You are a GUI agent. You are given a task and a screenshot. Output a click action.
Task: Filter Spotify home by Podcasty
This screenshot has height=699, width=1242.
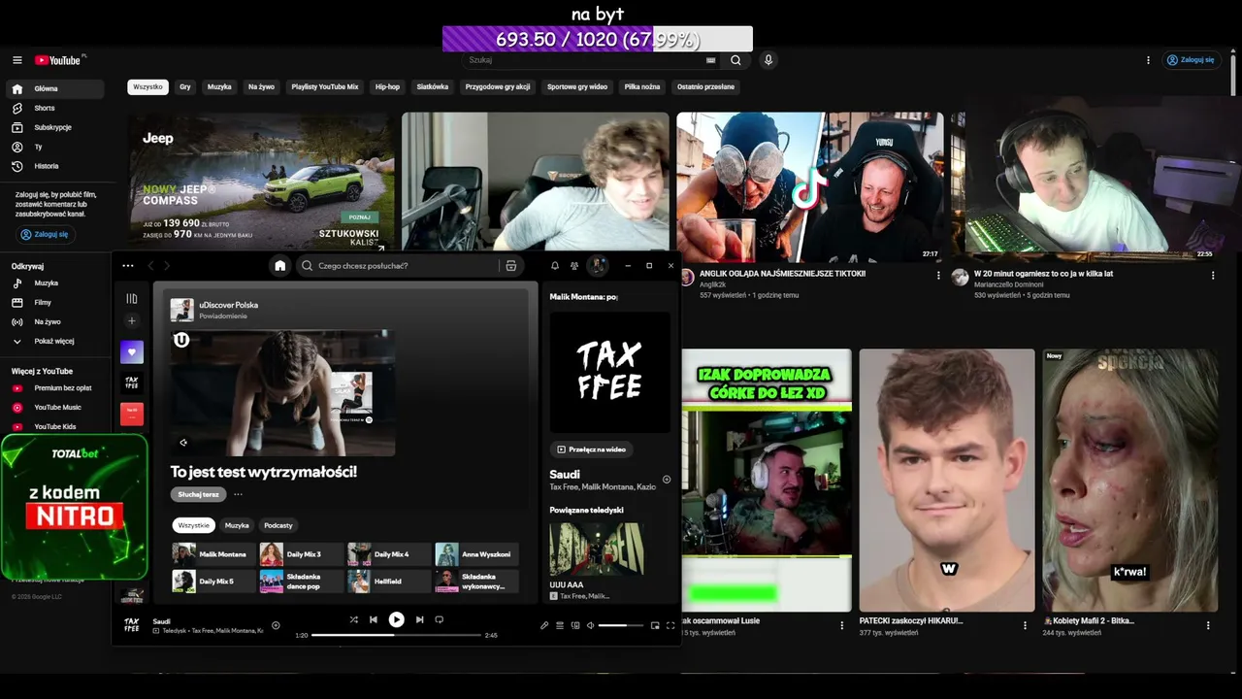(278, 525)
